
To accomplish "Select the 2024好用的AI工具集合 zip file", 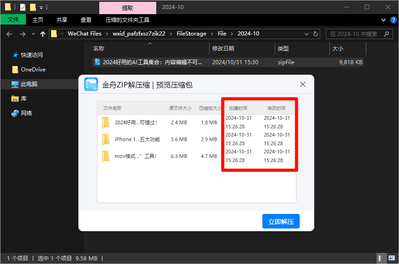I will (x=228, y=62).
